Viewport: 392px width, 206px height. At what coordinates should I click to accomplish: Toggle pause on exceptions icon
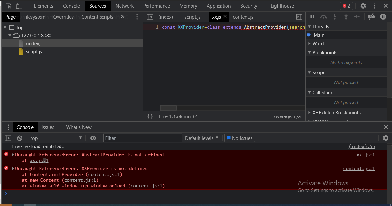point(383,17)
